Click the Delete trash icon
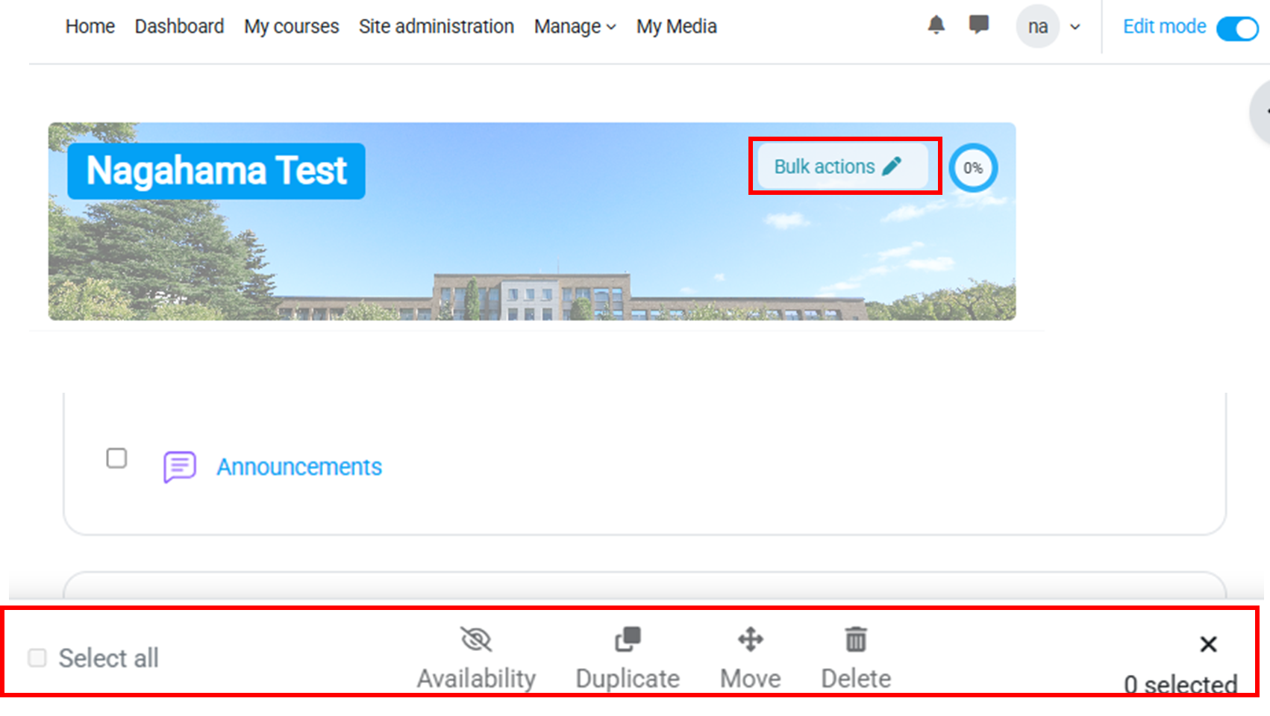The height and width of the screenshot is (716, 1270). 856,640
